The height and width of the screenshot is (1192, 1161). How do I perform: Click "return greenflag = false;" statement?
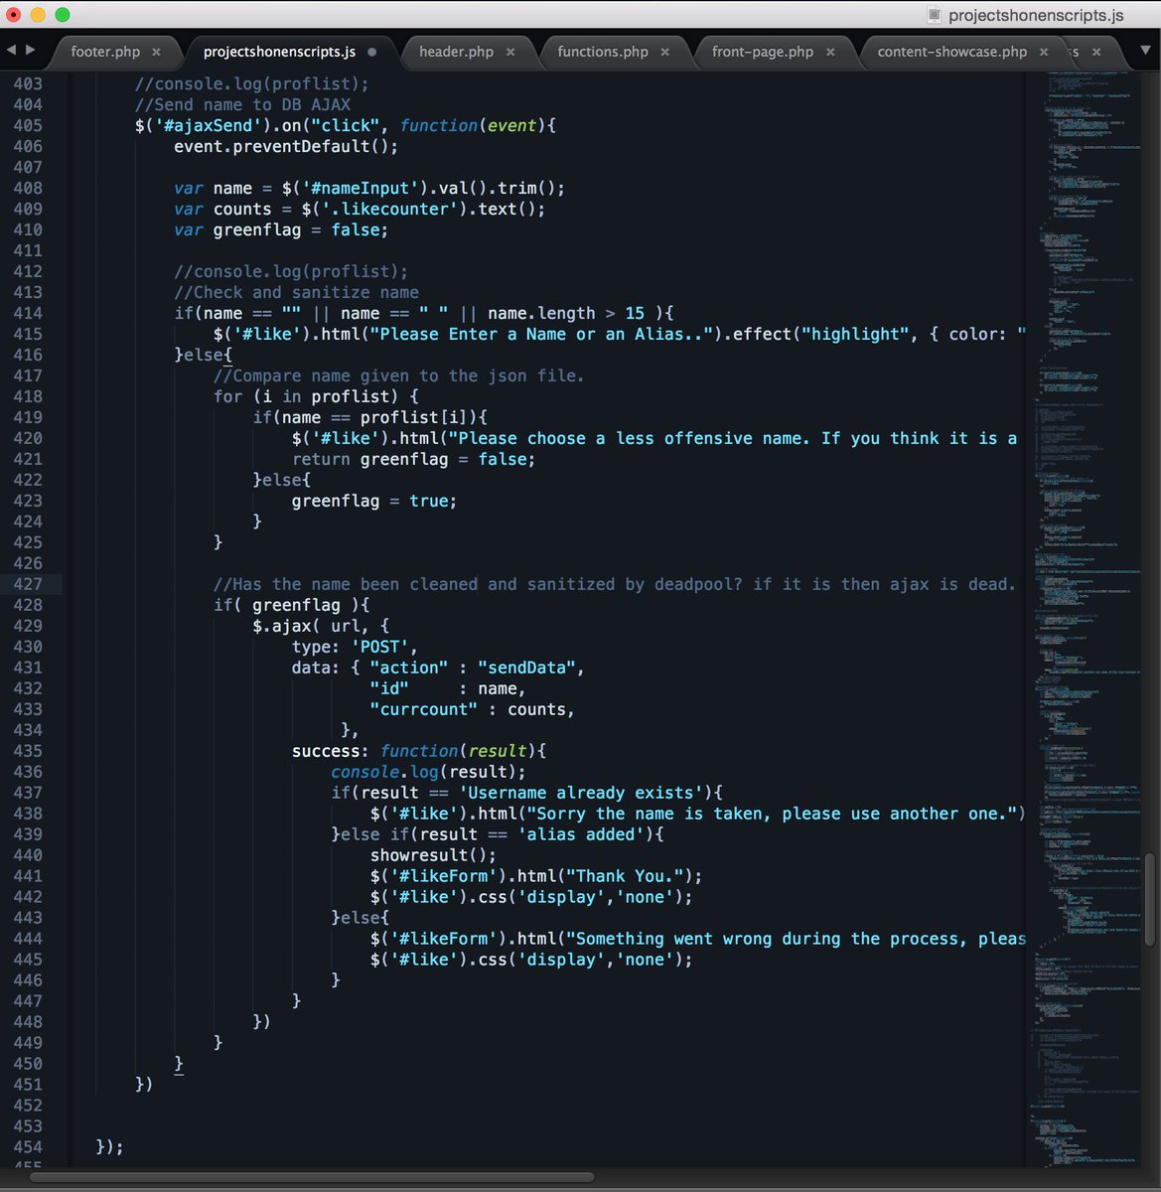[413, 459]
